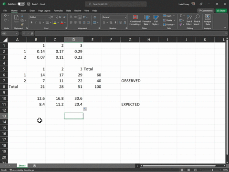Switch to the Page Layout tab

(x=44, y=11)
